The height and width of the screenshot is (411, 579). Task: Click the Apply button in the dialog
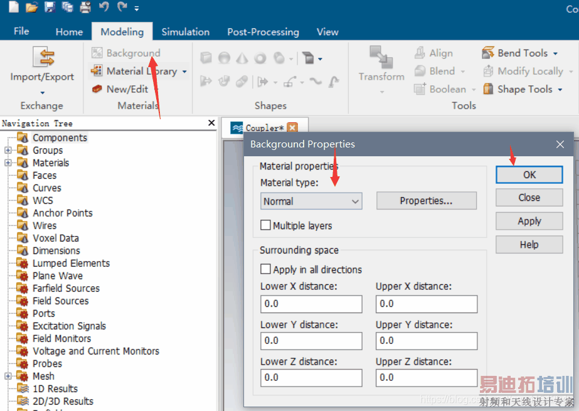coord(529,221)
